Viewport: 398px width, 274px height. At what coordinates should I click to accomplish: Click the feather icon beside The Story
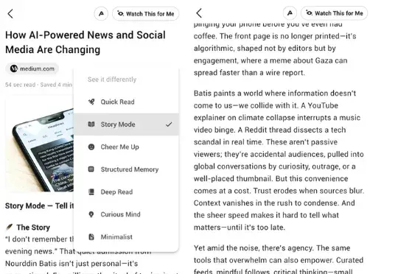point(9,227)
